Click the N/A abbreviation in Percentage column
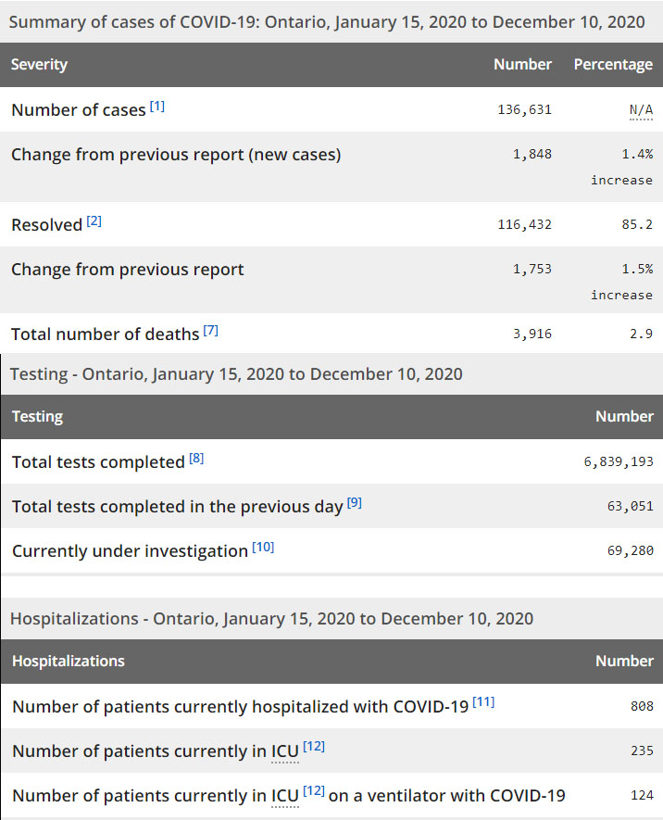The width and height of the screenshot is (663, 820). [x=641, y=110]
